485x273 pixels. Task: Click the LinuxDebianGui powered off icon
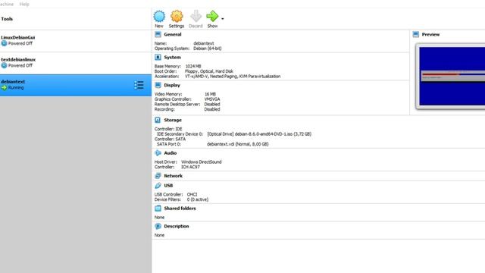(4, 43)
